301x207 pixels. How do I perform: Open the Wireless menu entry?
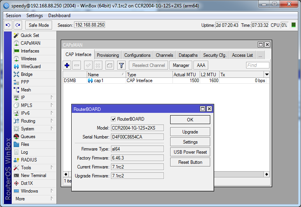click(34, 59)
